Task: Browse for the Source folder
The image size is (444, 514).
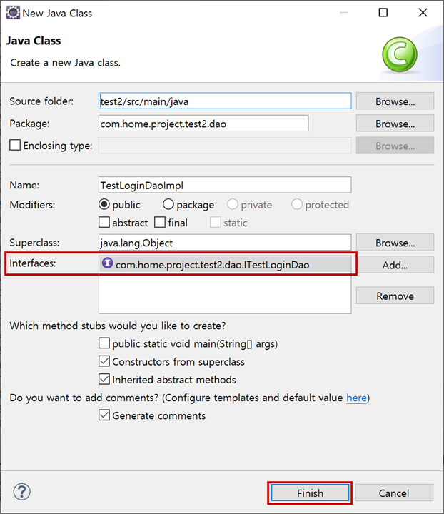Action: (x=395, y=101)
